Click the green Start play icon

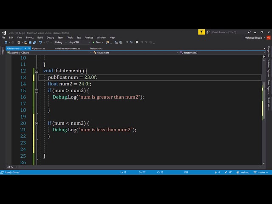[93, 42]
